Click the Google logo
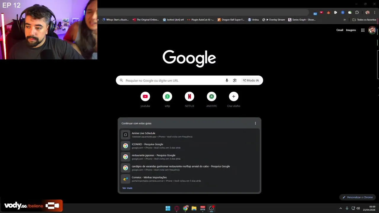The image size is (379, 213). pos(189,58)
